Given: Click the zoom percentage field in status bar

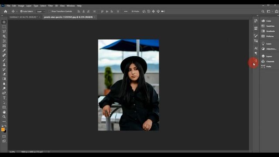Looking at the screenshot, I should coord(12,152).
